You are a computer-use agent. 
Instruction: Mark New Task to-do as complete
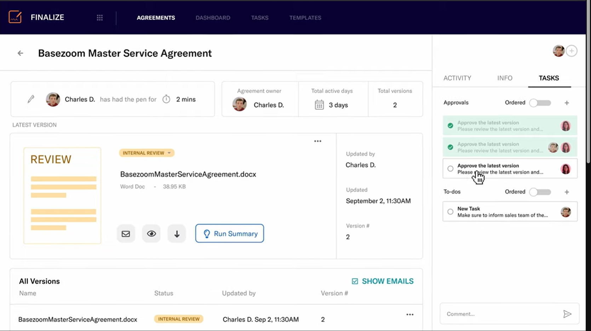[x=450, y=212]
